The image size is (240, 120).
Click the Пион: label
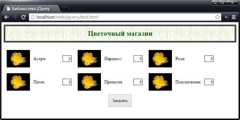[x=39, y=82]
